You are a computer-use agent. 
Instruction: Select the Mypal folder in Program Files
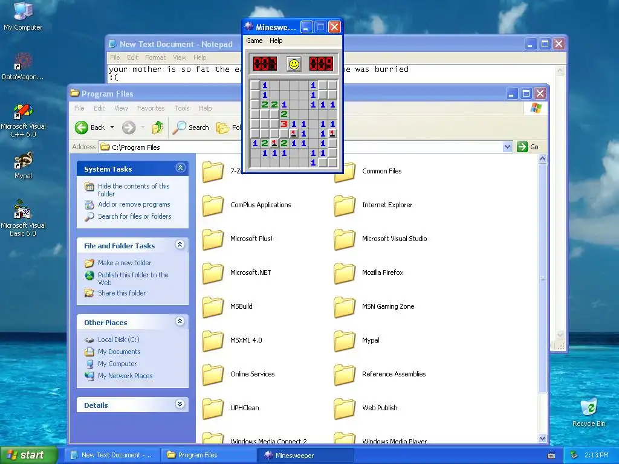point(345,341)
